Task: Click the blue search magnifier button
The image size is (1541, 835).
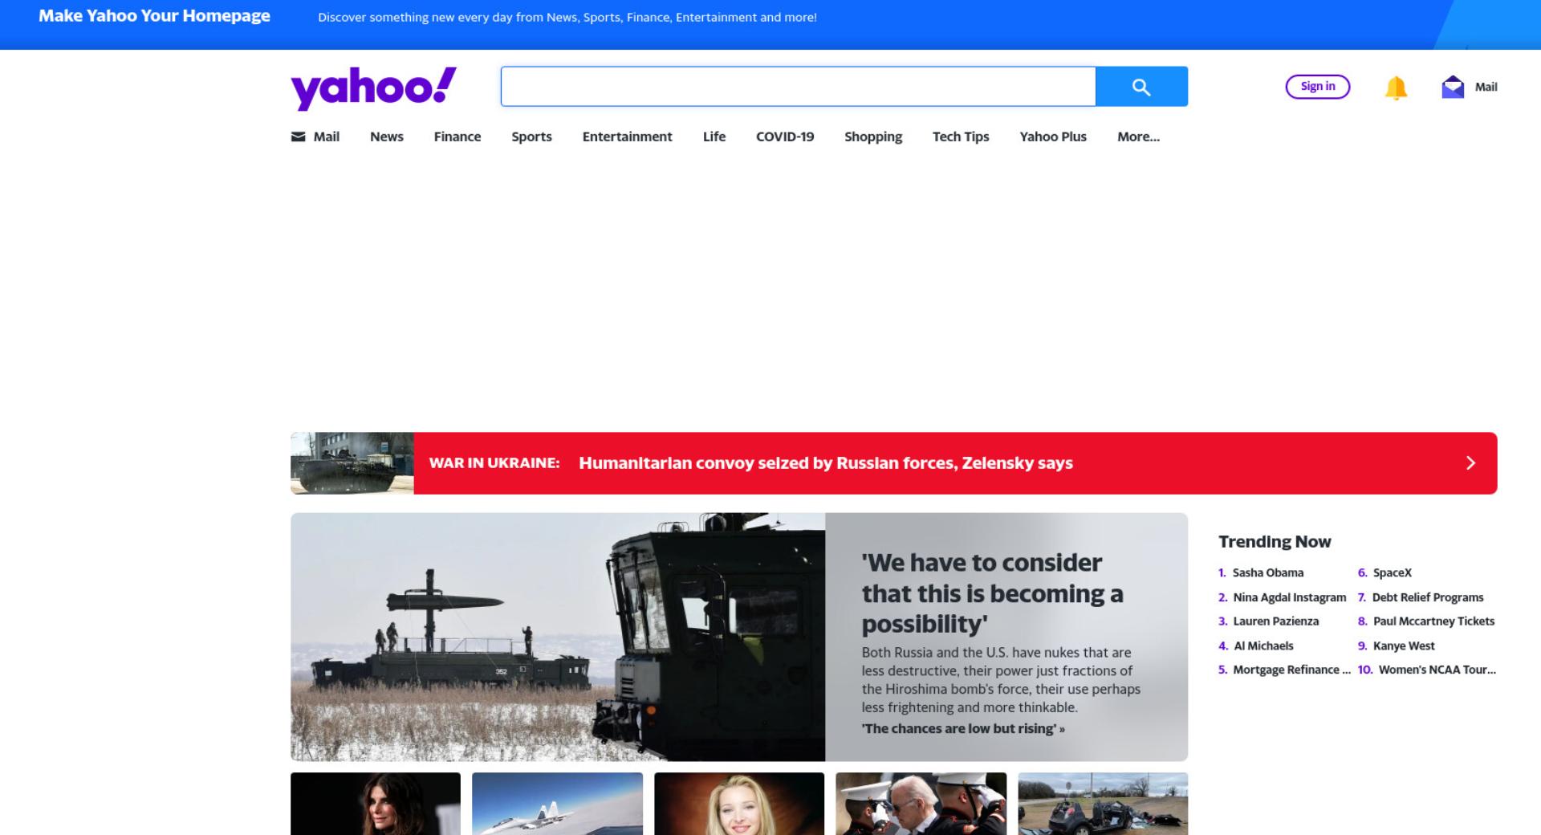Action: [1141, 87]
